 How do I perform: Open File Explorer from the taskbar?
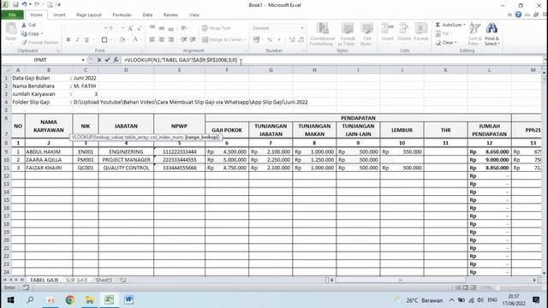coord(89,300)
